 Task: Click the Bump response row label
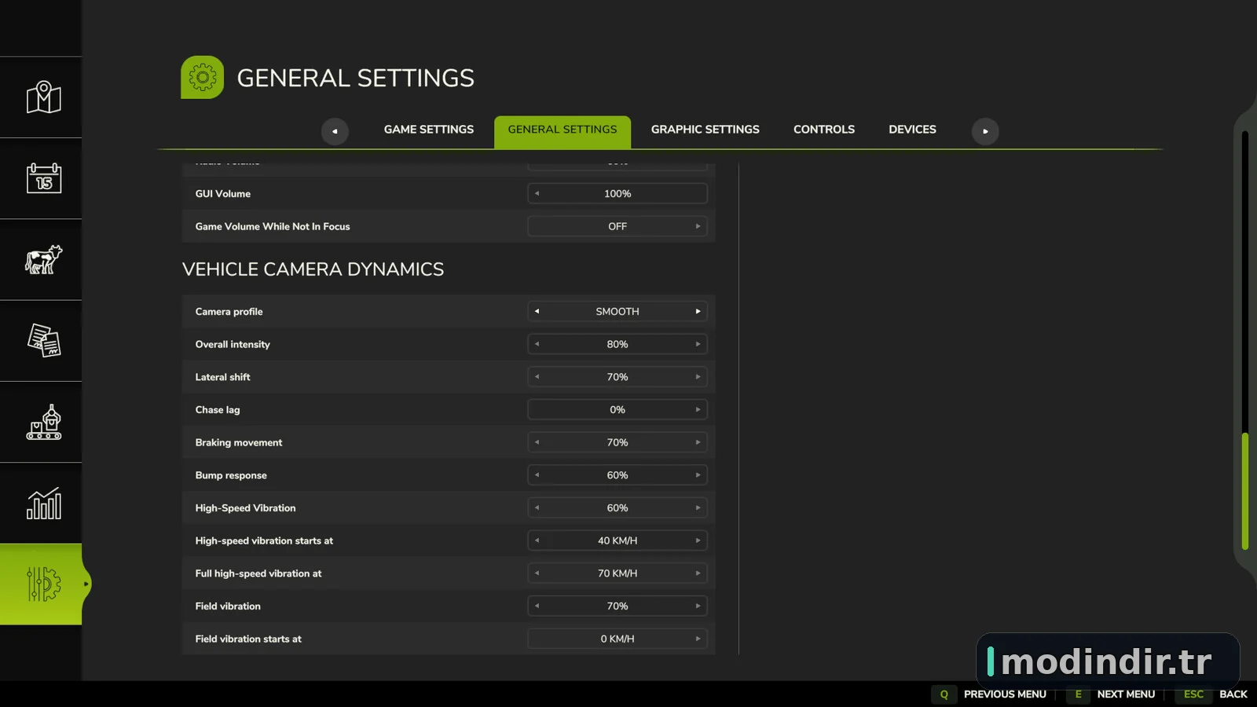[x=231, y=475]
